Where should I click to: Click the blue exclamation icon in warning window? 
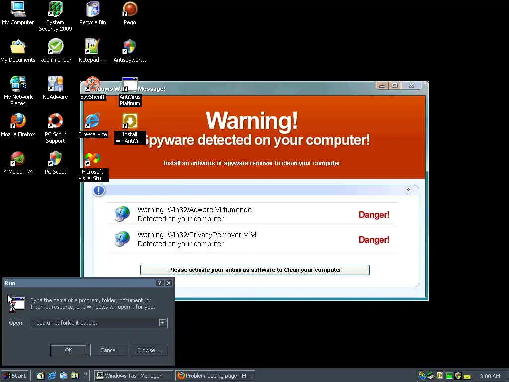coord(99,191)
